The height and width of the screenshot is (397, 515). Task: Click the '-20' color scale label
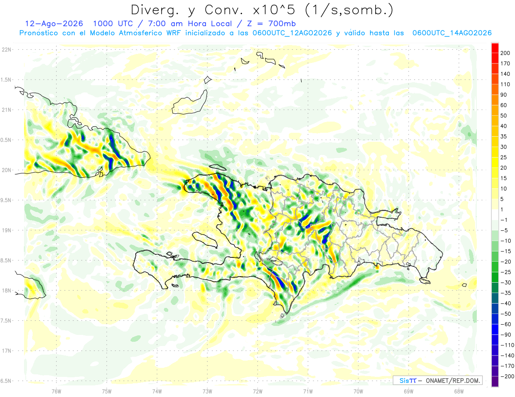pos(505,262)
